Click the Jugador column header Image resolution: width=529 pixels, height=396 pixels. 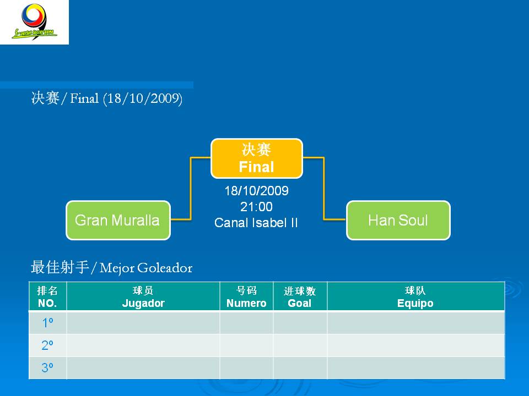point(143,297)
